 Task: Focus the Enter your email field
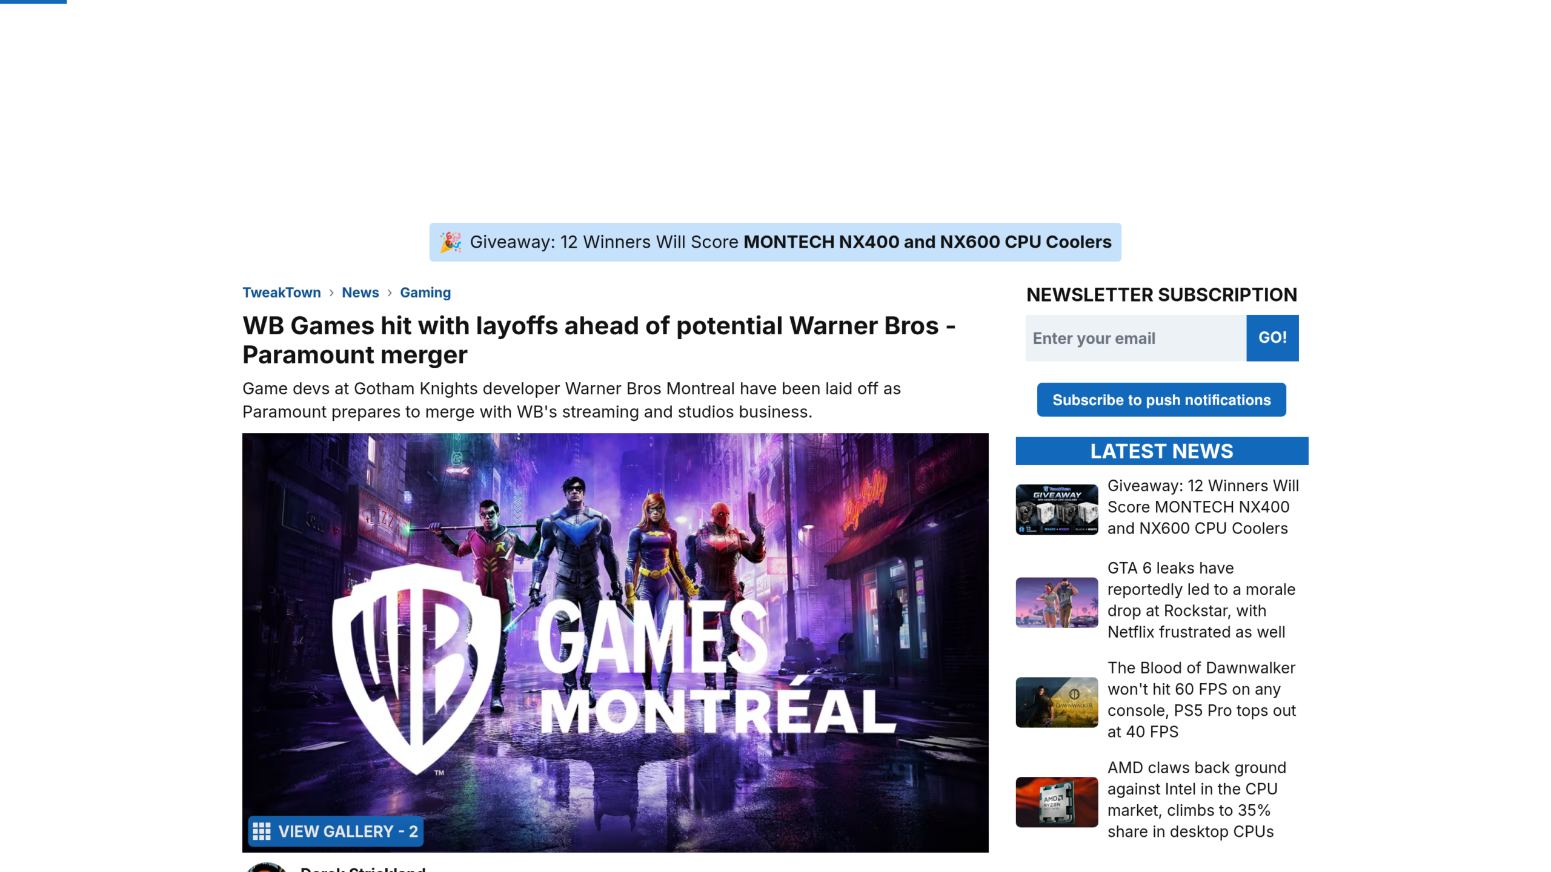coord(1136,338)
